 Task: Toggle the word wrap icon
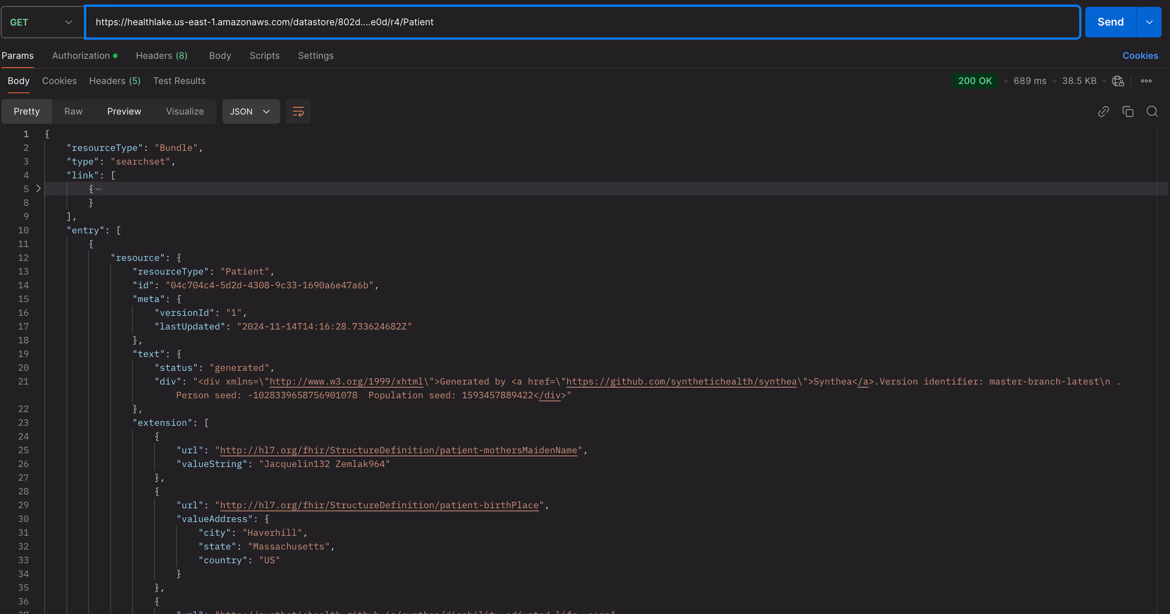tap(298, 111)
